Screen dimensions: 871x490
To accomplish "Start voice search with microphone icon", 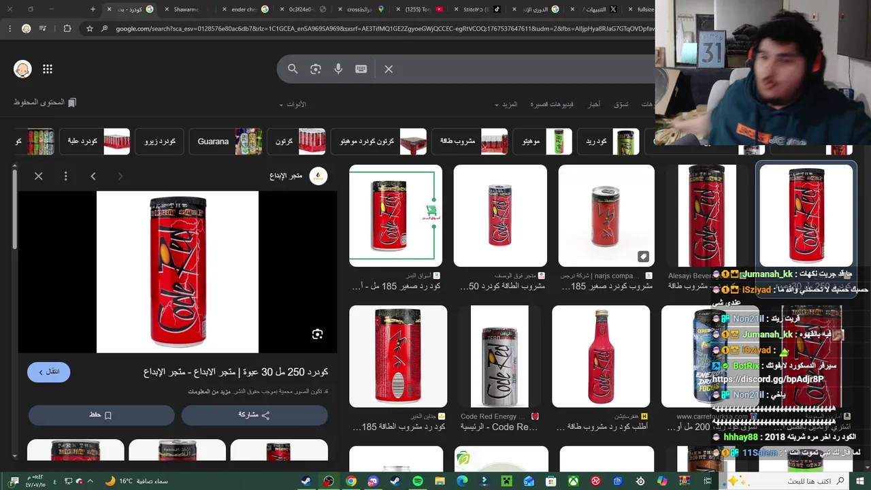I will tap(338, 69).
